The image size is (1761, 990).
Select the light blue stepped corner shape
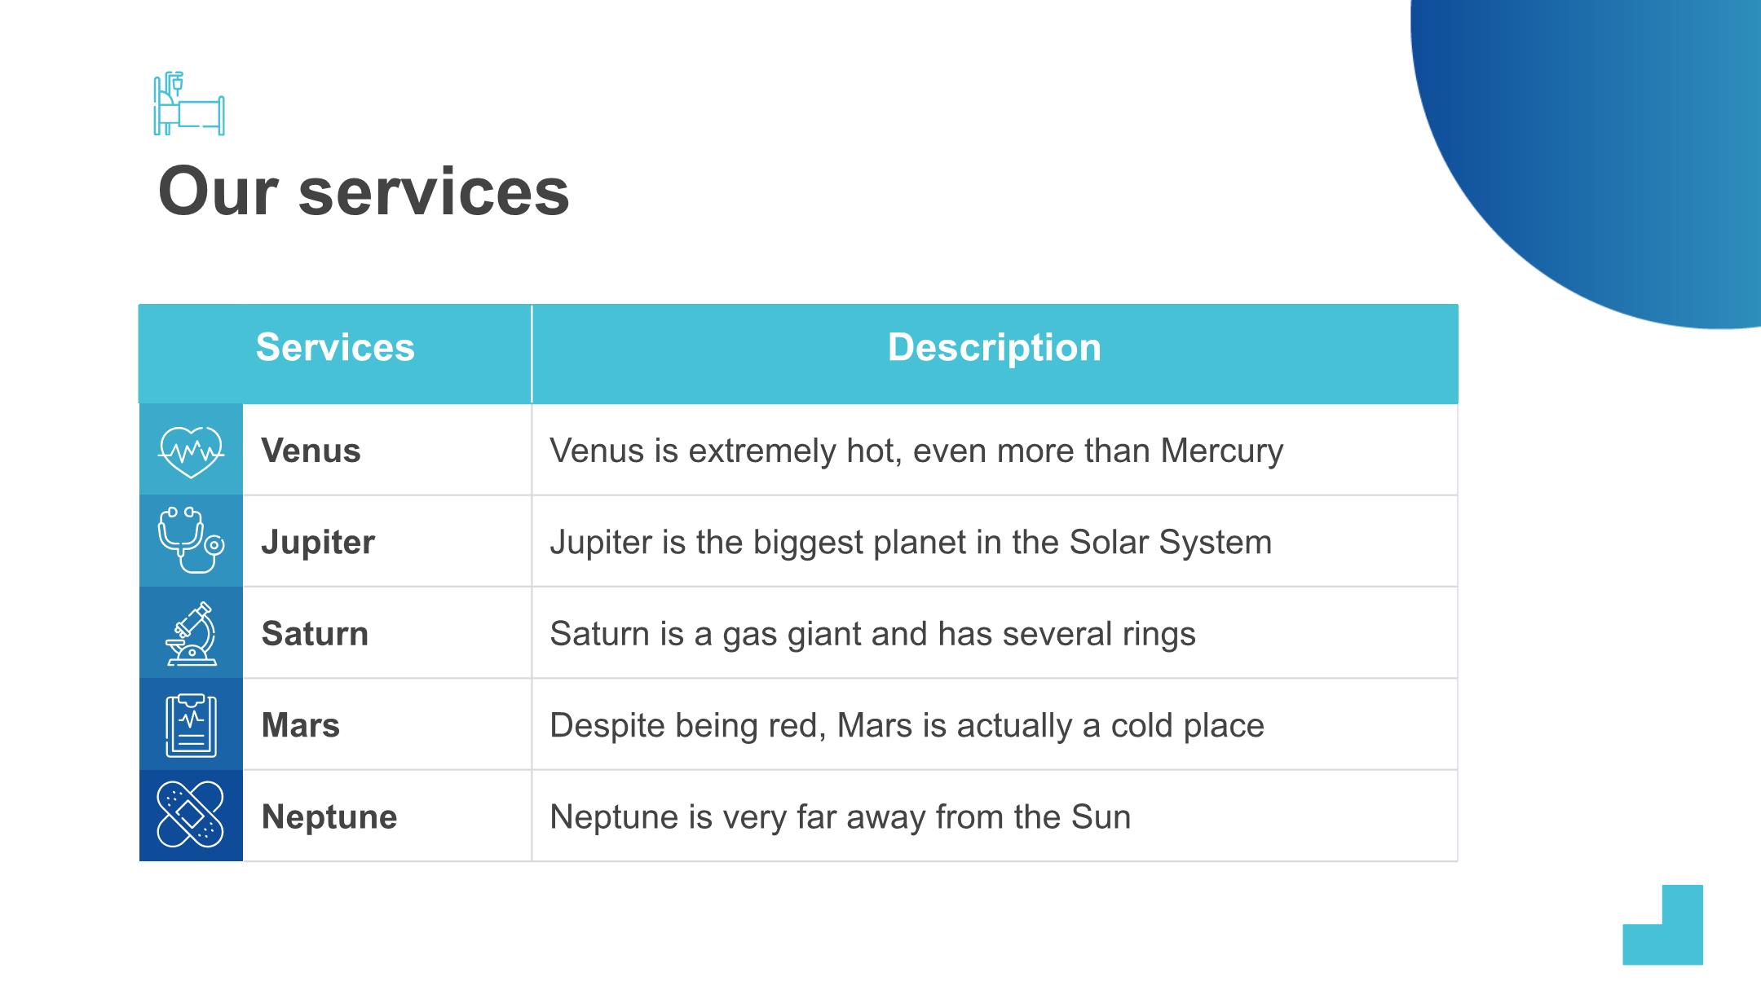[1663, 925]
